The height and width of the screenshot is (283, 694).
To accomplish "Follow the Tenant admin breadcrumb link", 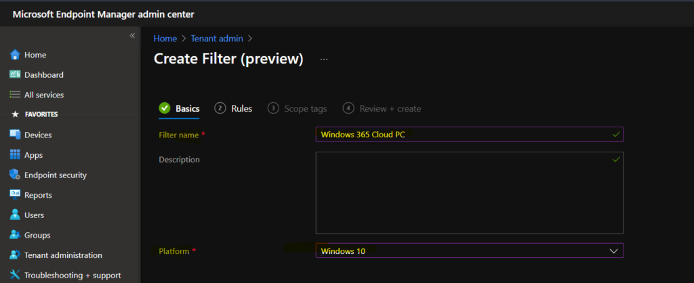I will coord(217,39).
